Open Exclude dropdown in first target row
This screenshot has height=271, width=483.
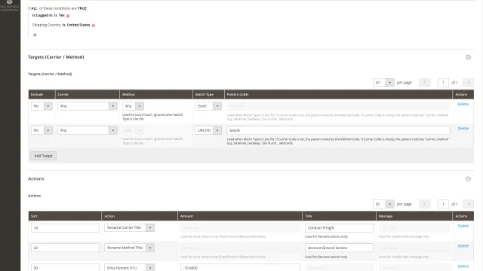(42, 106)
